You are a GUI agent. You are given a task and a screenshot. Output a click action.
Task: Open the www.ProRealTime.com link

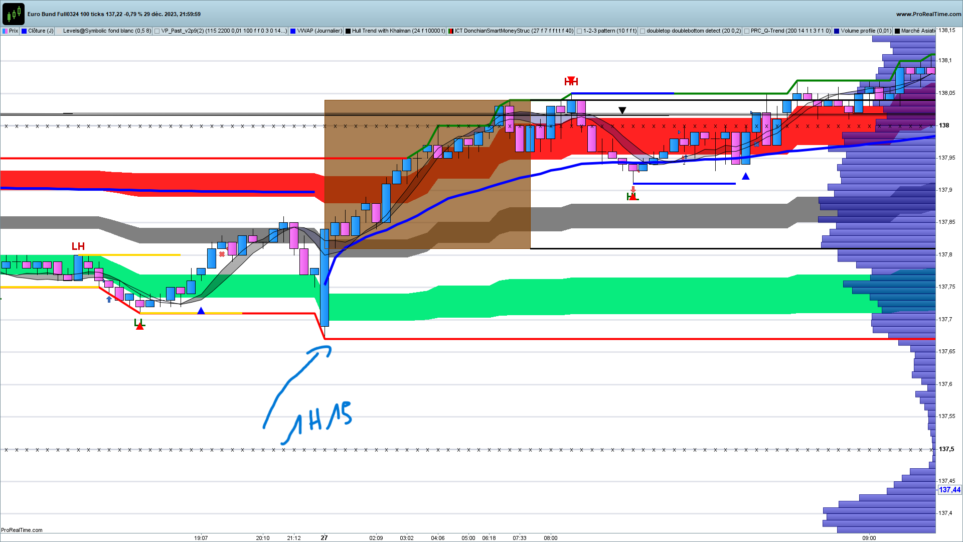[928, 14]
